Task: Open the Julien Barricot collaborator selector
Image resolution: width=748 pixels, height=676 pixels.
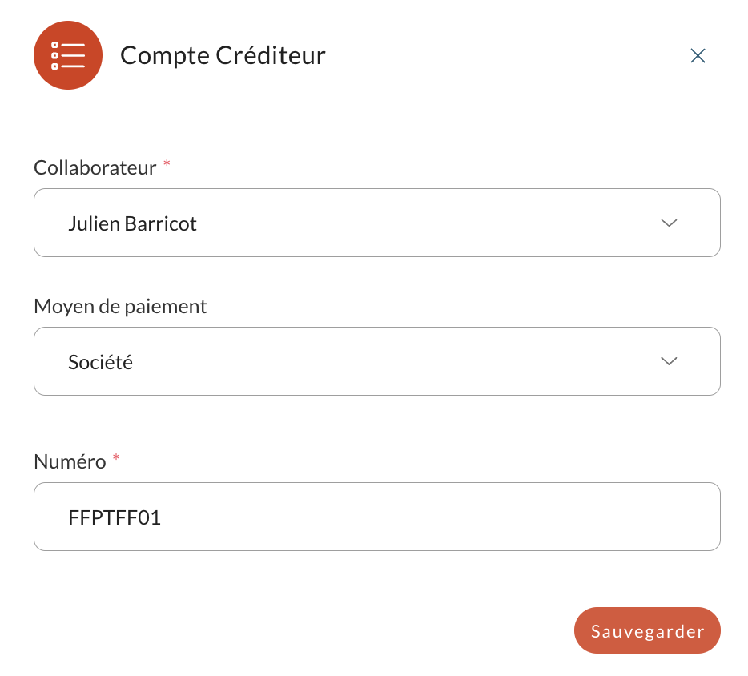Action: pos(377,223)
